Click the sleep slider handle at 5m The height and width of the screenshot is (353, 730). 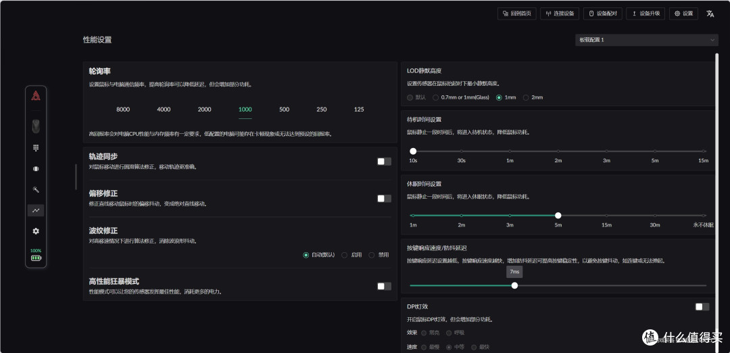coord(558,216)
